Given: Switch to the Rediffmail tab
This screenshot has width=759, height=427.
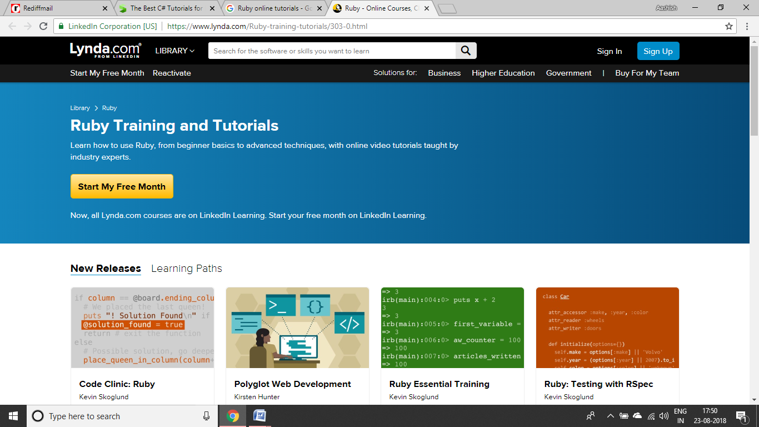Looking at the screenshot, I should click(59, 8).
